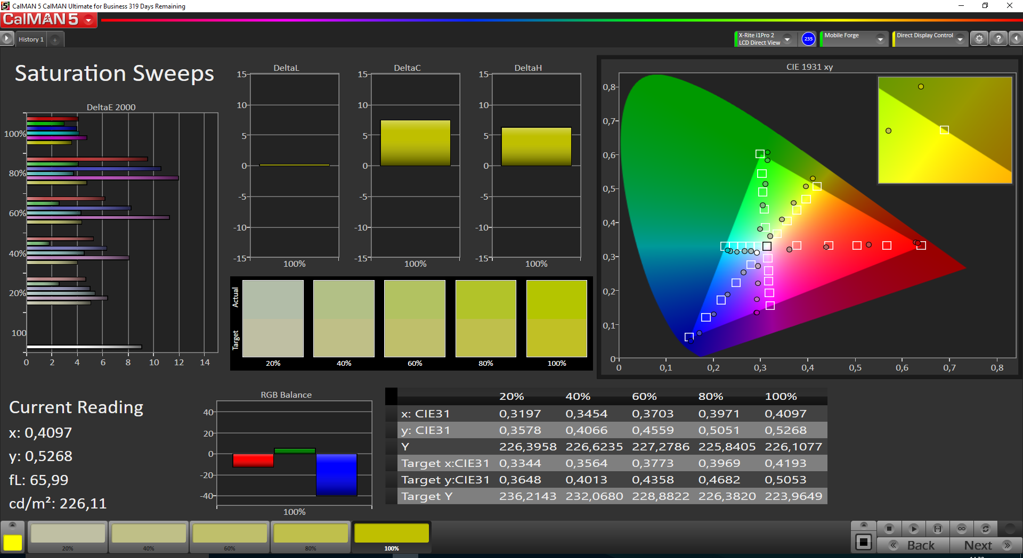Click the black square pattern window icon
1023x558 pixels.
(x=864, y=543)
